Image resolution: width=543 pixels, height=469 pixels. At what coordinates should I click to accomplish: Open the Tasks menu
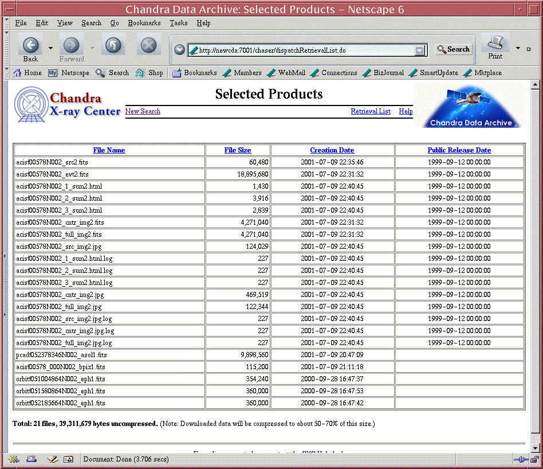(178, 23)
